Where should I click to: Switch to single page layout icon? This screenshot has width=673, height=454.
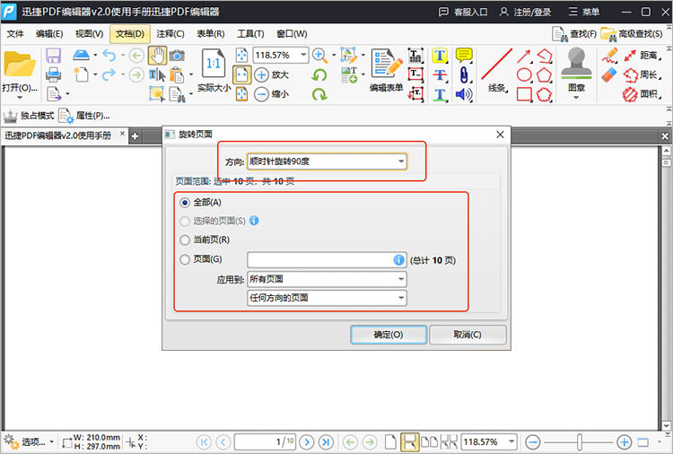click(x=390, y=441)
